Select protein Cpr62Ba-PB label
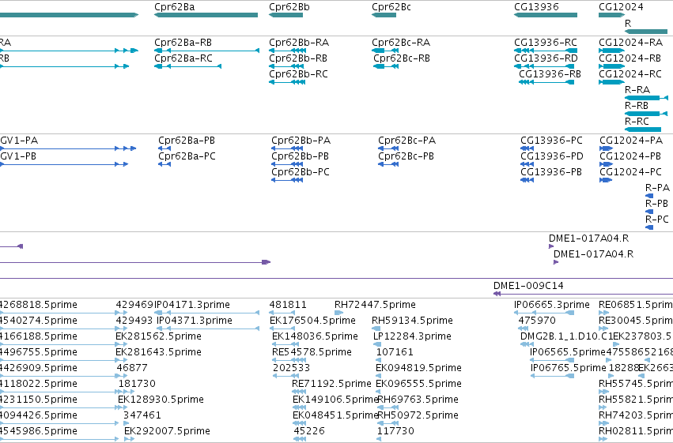 coord(187,141)
